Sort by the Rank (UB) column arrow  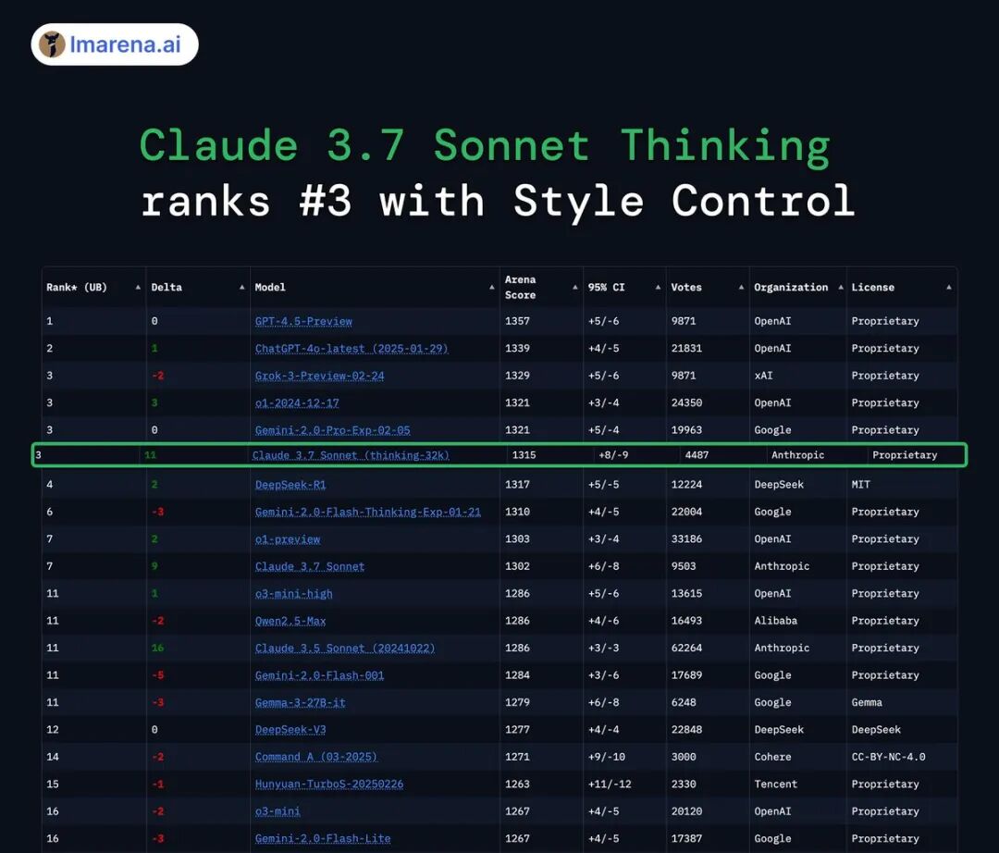(x=138, y=288)
